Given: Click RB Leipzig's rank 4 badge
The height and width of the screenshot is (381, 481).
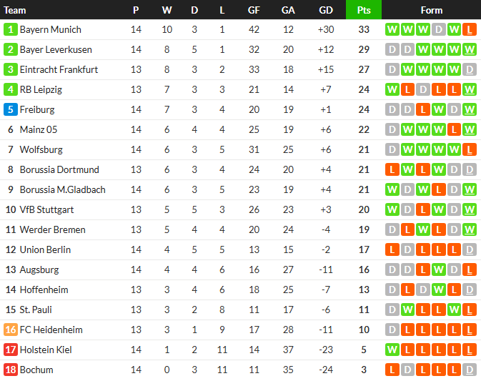Looking at the screenshot, I should 10,89.
